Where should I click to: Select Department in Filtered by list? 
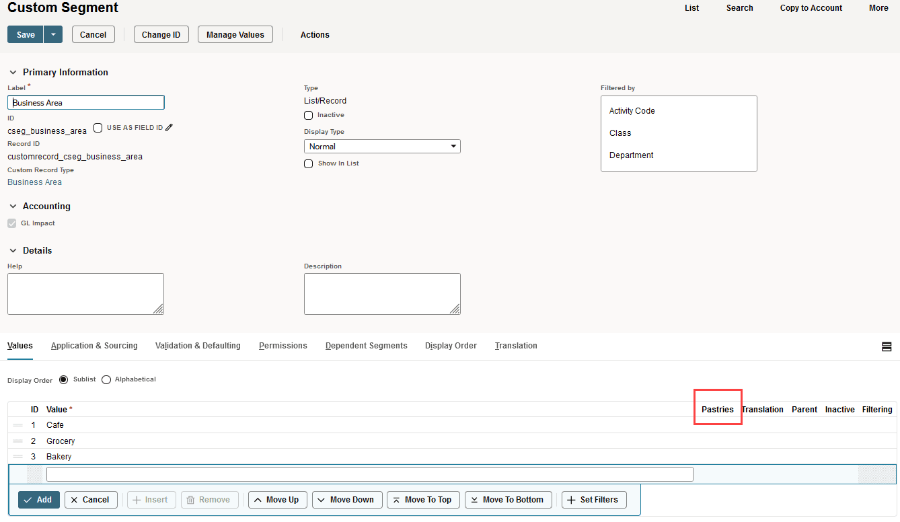(x=631, y=155)
